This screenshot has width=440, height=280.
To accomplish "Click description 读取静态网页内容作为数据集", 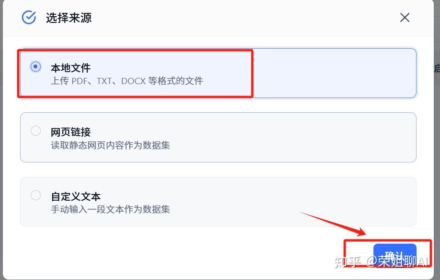I will click(x=110, y=145).
